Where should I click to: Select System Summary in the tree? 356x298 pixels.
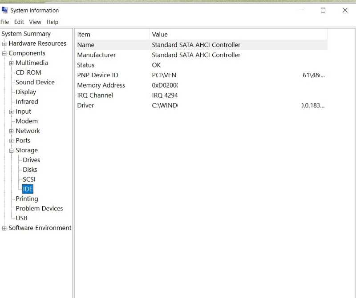click(25, 33)
